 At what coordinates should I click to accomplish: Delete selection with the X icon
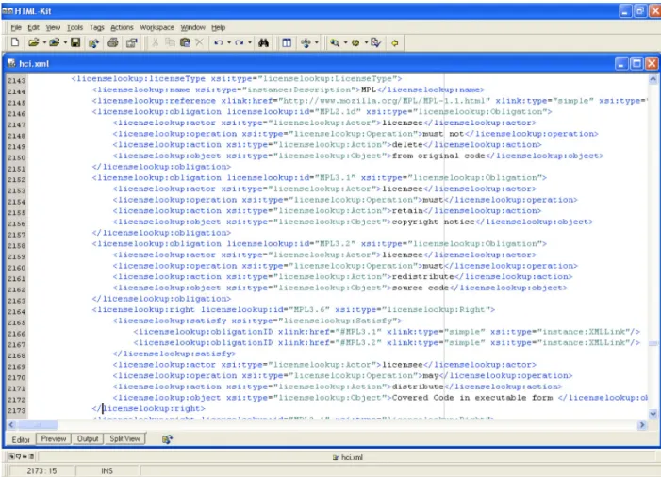tap(199, 42)
